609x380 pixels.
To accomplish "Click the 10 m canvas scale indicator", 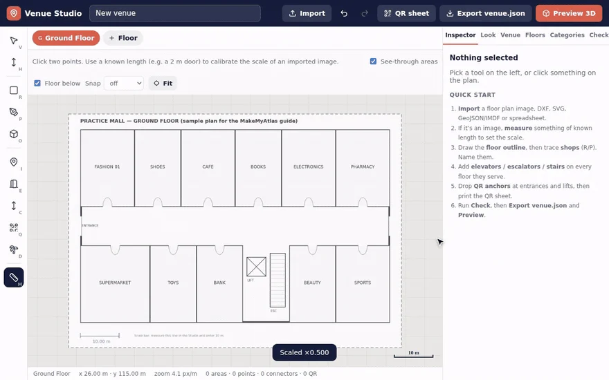I will pos(414,354).
